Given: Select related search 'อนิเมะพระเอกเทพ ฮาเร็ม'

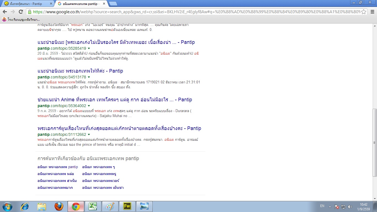Looking at the screenshot, I should (57, 181).
